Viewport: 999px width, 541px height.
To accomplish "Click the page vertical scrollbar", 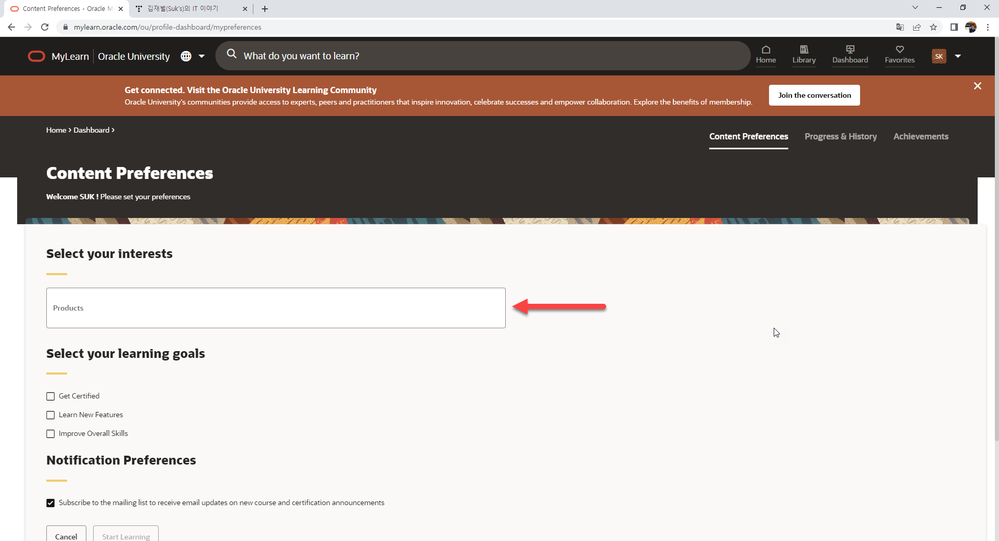I will click(996, 239).
